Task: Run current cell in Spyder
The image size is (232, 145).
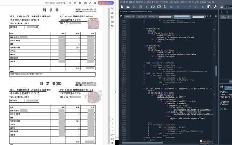Action: (x=153, y=7)
